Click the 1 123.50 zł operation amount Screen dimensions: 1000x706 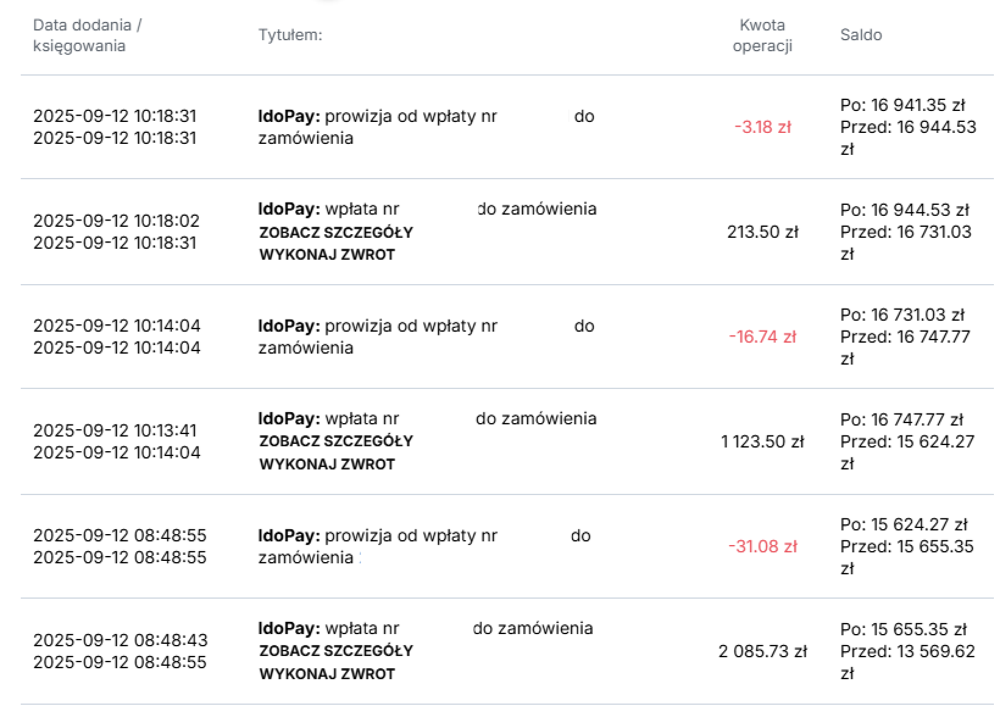tap(762, 442)
